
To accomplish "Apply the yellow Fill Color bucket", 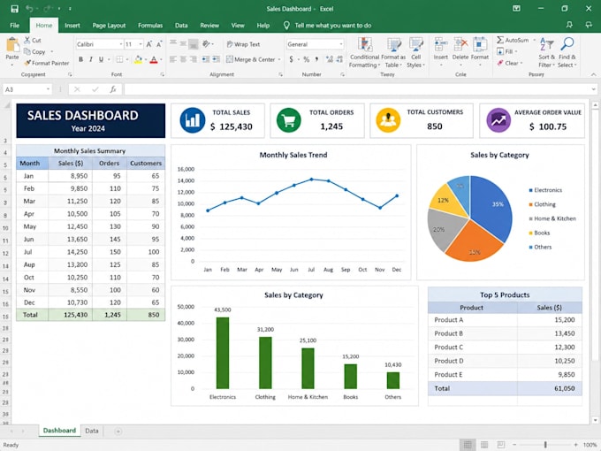I will click(138, 59).
